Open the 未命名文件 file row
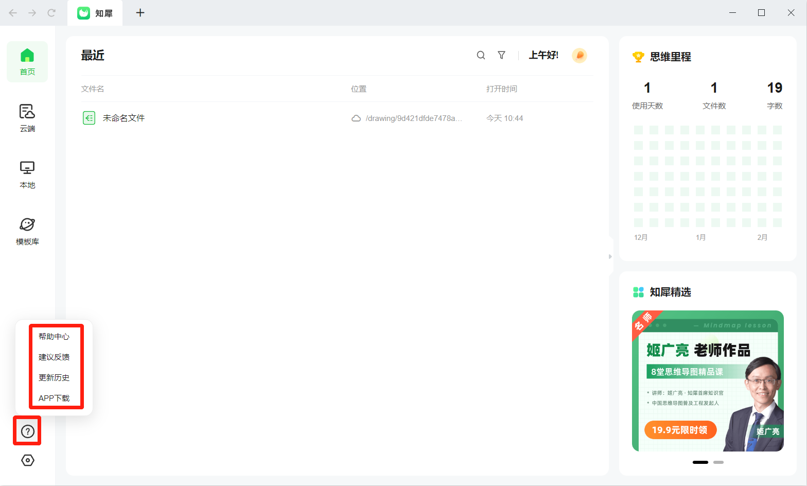 tap(337, 118)
